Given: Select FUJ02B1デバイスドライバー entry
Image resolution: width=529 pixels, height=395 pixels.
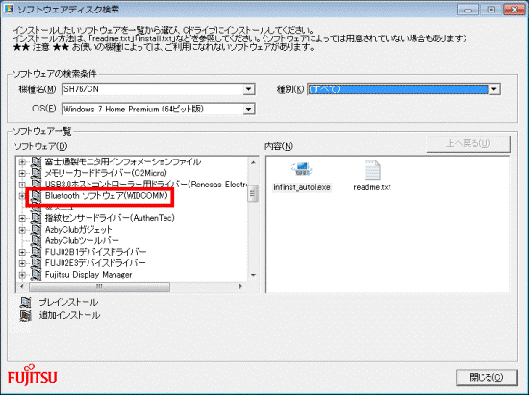Looking at the screenshot, I should pyautogui.click(x=95, y=252).
